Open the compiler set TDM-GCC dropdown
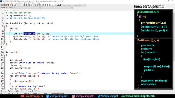 [74, 5]
